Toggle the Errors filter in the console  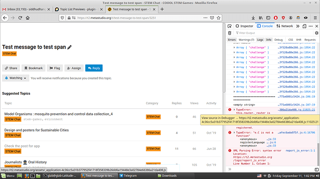pyautogui.click(x=231, y=40)
